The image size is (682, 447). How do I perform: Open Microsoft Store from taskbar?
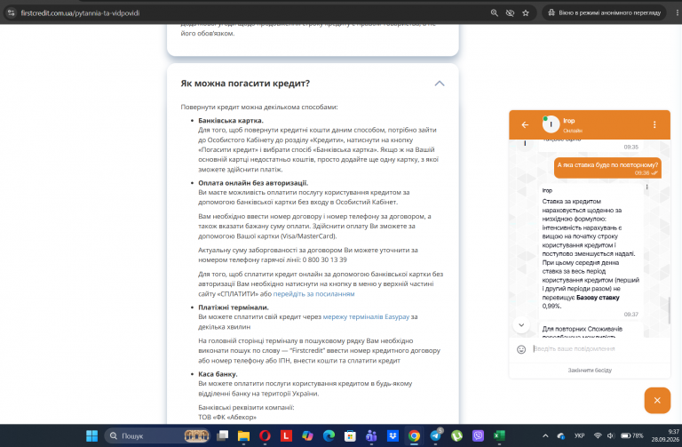click(x=350, y=435)
